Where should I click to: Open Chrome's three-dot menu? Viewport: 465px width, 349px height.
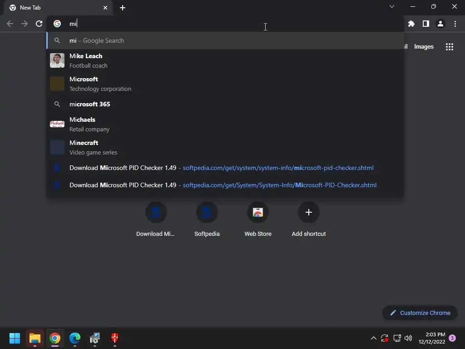tap(455, 24)
